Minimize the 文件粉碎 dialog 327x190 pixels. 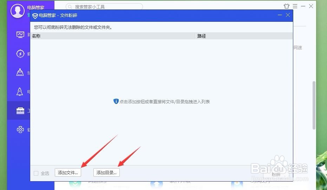[280, 15]
